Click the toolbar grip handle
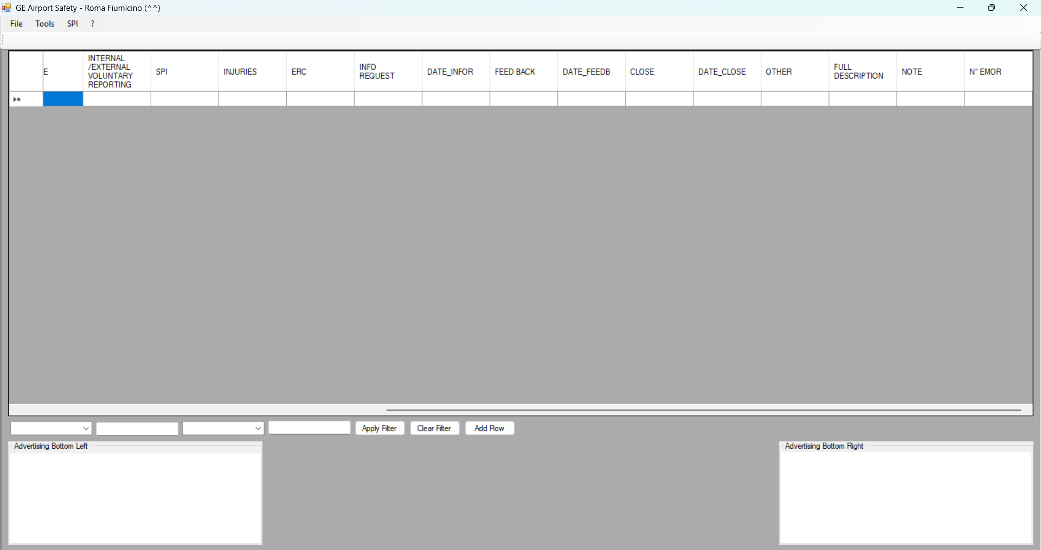Image resolution: width=1041 pixels, height=550 pixels. point(3,40)
